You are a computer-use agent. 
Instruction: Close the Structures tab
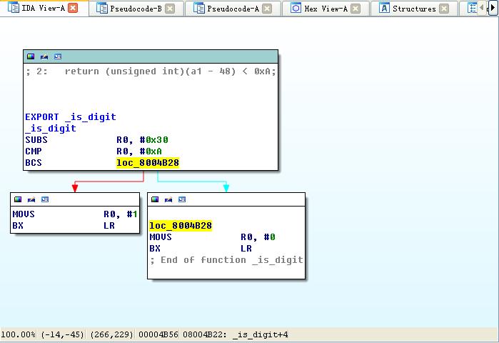coord(444,9)
